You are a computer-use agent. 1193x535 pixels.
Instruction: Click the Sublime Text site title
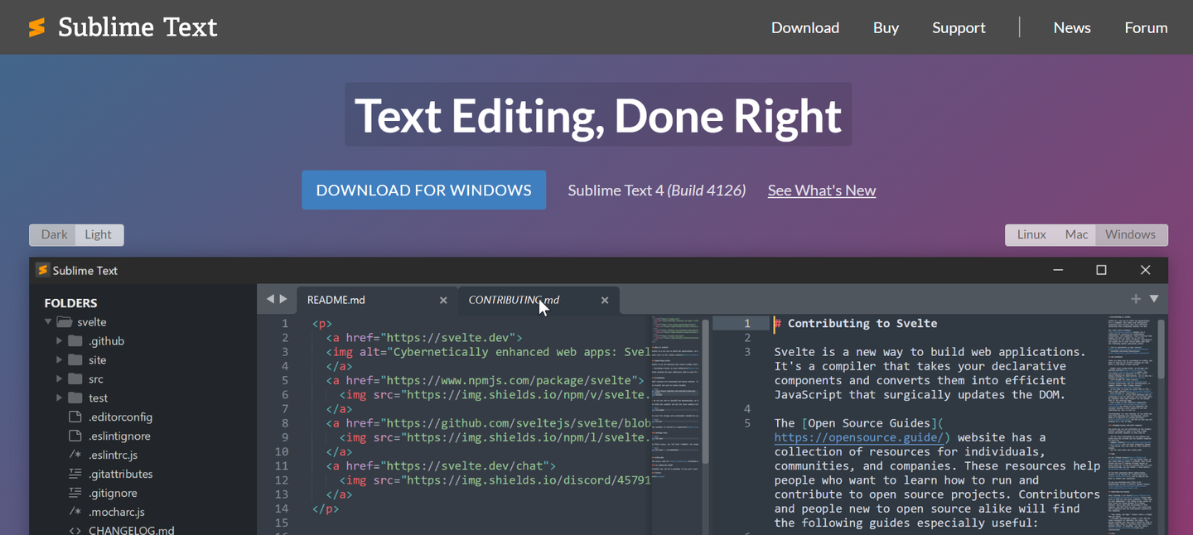138,27
